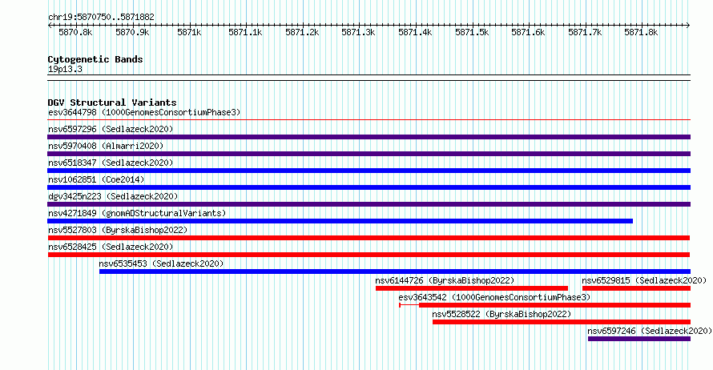The image size is (713, 370).
Task: Click the chr19:5870750..5871882 region label
Action: [102, 17]
